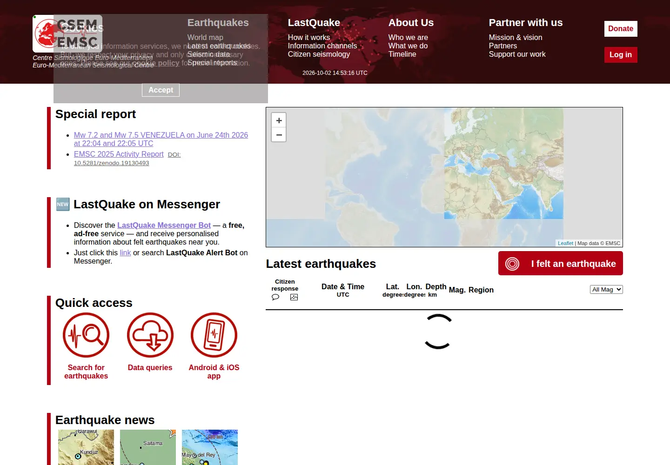Click the Log in button
The width and height of the screenshot is (670, 465).
tap(621, 55)
